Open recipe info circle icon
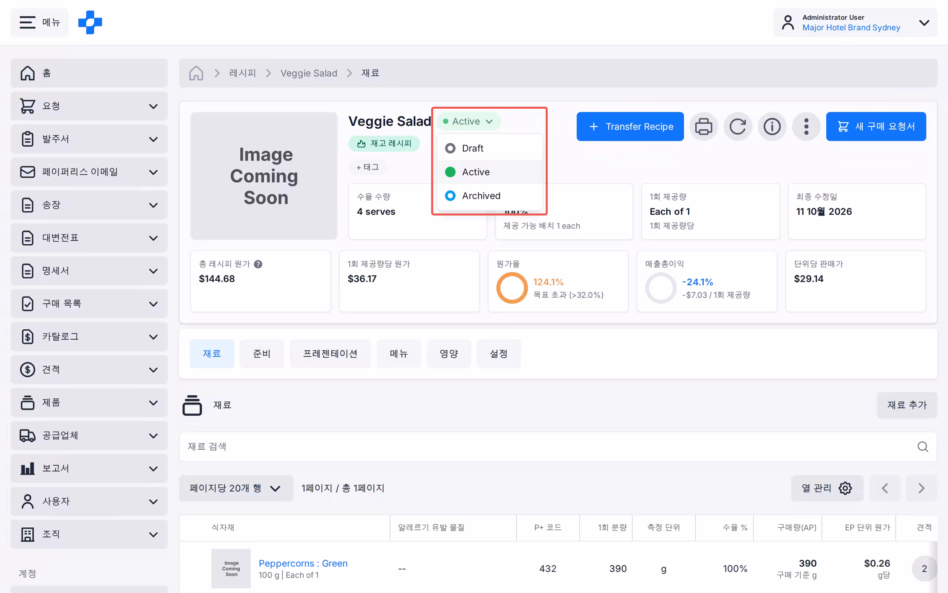 tap(772, 126)
